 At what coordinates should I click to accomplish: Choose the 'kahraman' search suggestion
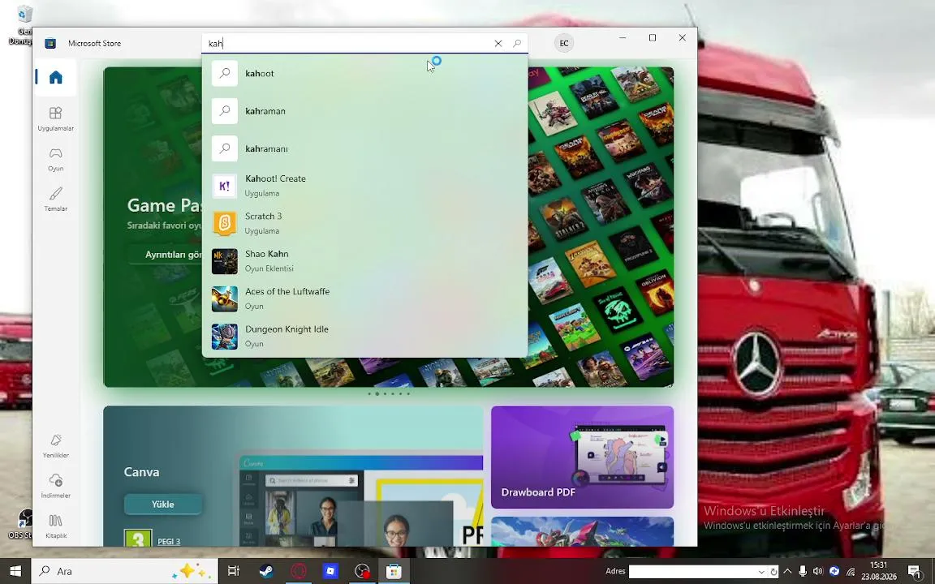[364, 111]
